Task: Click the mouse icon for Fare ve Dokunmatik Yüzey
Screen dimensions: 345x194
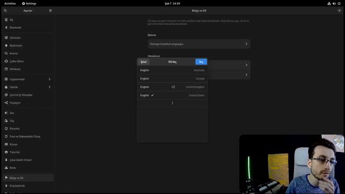Action: coord(6,136)
